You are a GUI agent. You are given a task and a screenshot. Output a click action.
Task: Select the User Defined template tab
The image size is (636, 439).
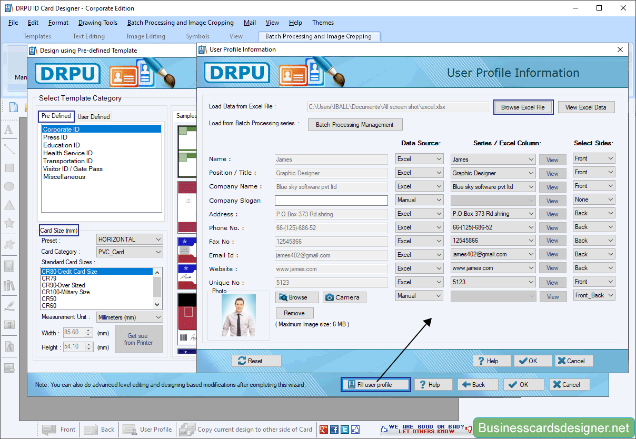click(94, 116)
